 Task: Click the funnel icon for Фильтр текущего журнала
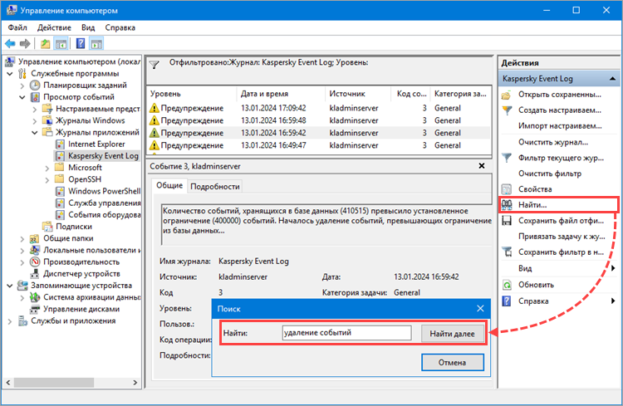[507, 158]
